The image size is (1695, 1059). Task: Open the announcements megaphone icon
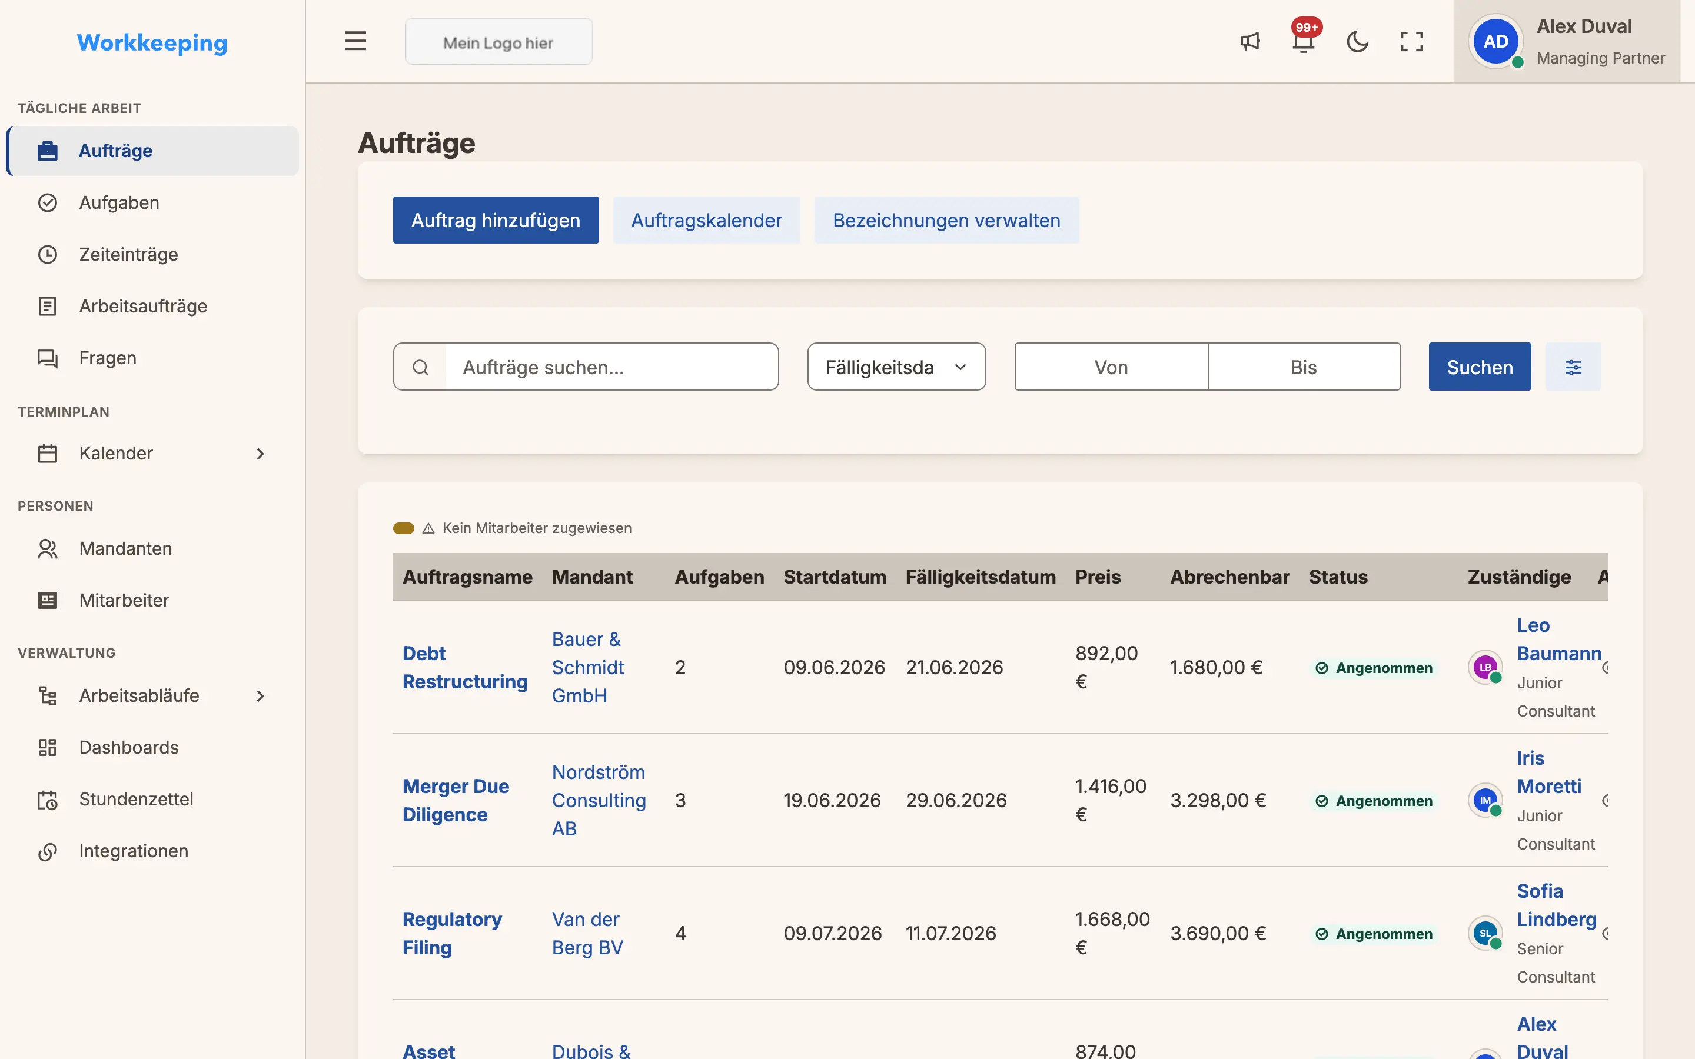point(1250,41)
